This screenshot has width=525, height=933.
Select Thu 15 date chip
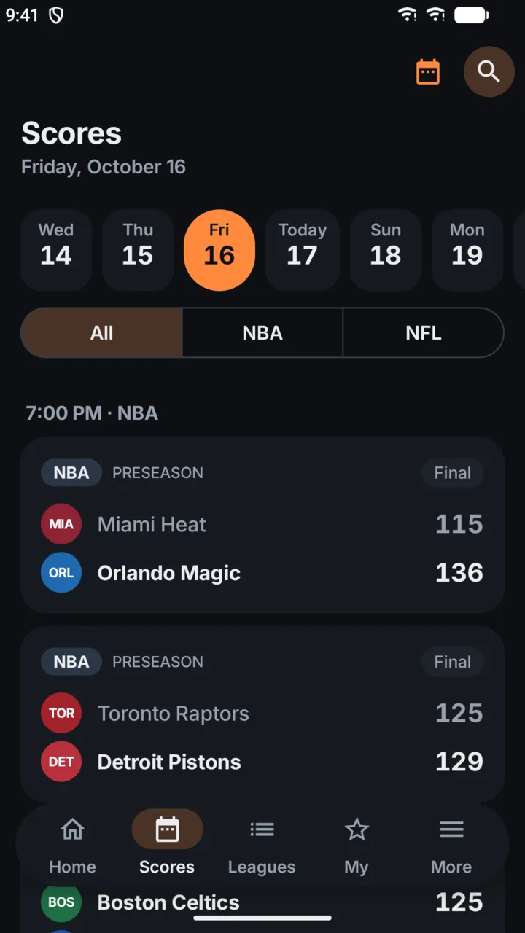(138, 250)
